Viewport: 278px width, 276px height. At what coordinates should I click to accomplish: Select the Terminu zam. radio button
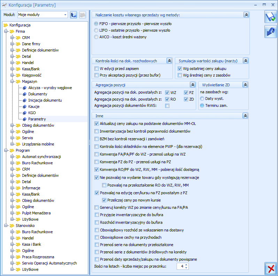[x=202, y=105]
